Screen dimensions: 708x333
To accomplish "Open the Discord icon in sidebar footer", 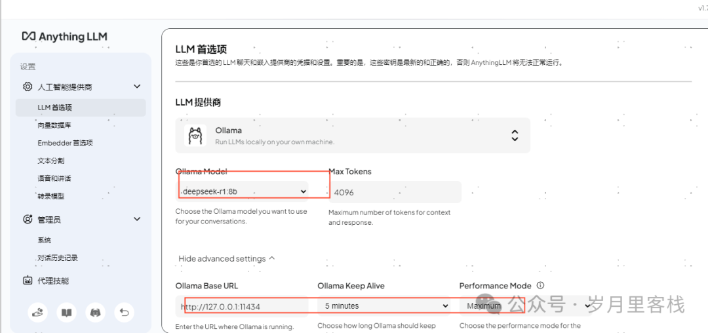I will (95, 312).
